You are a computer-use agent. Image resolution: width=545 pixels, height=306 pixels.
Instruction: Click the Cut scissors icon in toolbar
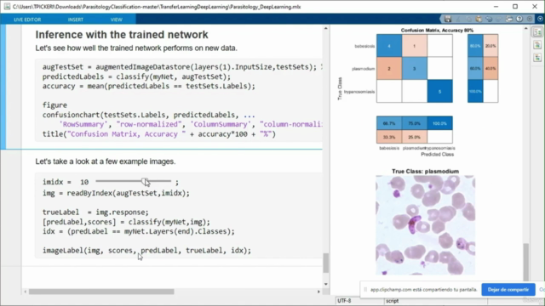pos(458,19)
